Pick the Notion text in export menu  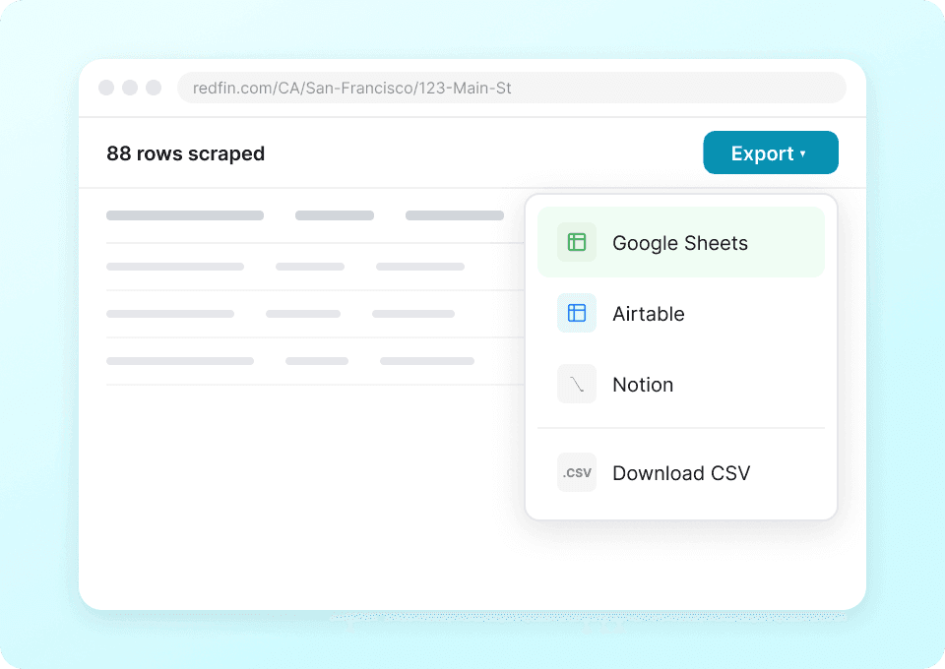[643, 385]
